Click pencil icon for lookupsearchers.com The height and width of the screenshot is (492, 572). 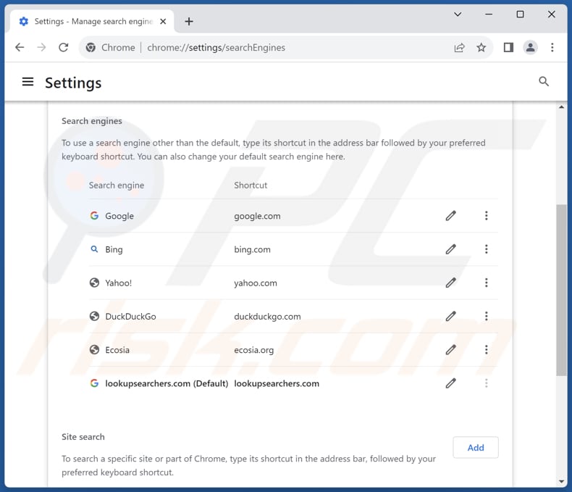(x=450, y=383)
